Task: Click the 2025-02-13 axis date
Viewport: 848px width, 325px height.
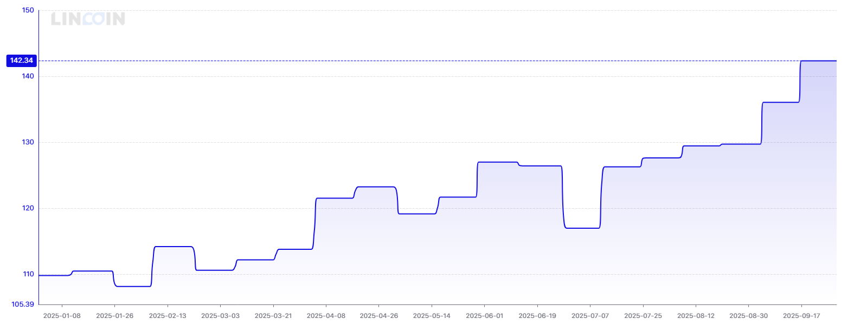Action: coord(168,315)
